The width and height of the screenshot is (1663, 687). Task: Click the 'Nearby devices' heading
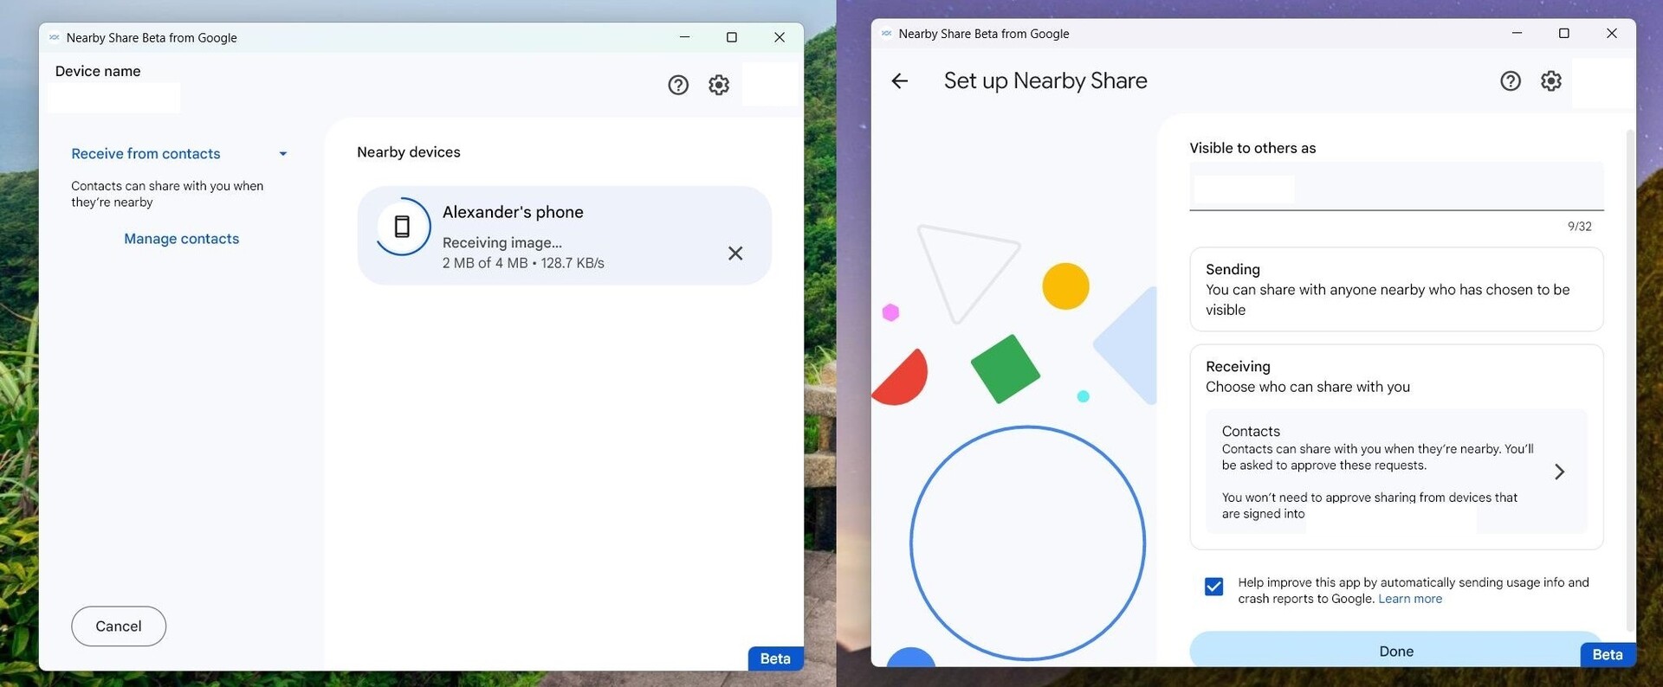point(409,152)
